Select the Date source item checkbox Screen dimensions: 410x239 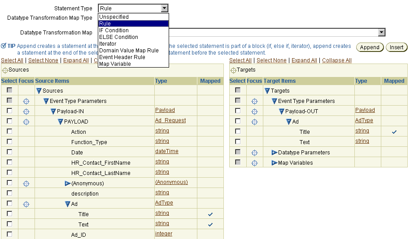point(9,152)
